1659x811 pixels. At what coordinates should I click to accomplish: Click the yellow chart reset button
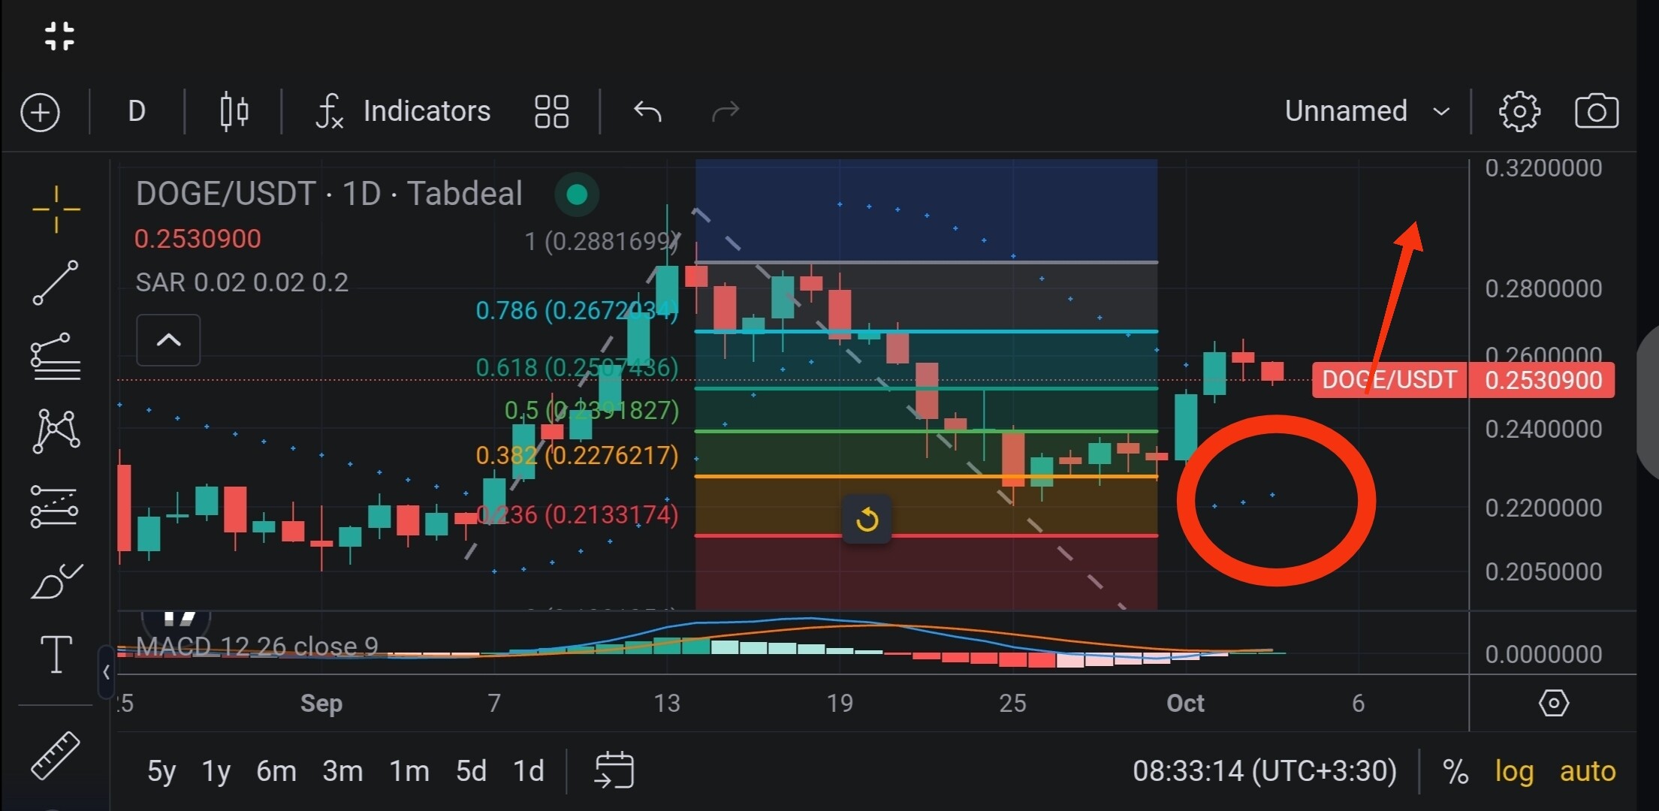tap(867, 519)
